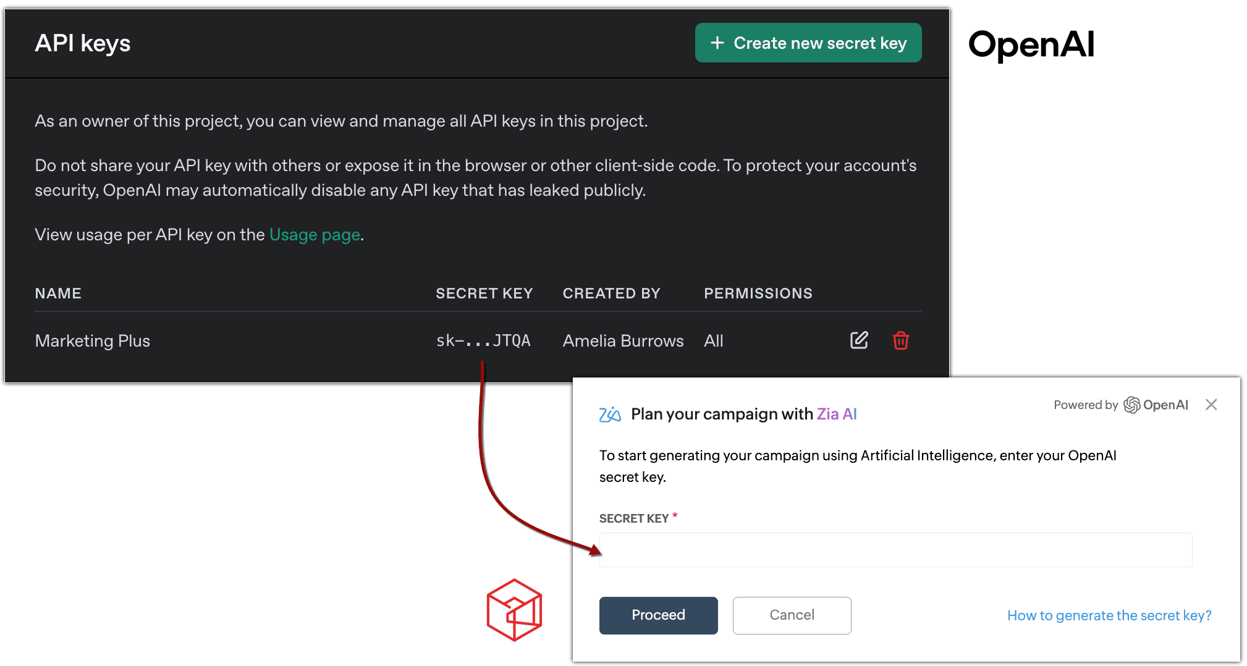
Task: Click the edit icon for Marketing Plus key
Action: tap(859, 340)
